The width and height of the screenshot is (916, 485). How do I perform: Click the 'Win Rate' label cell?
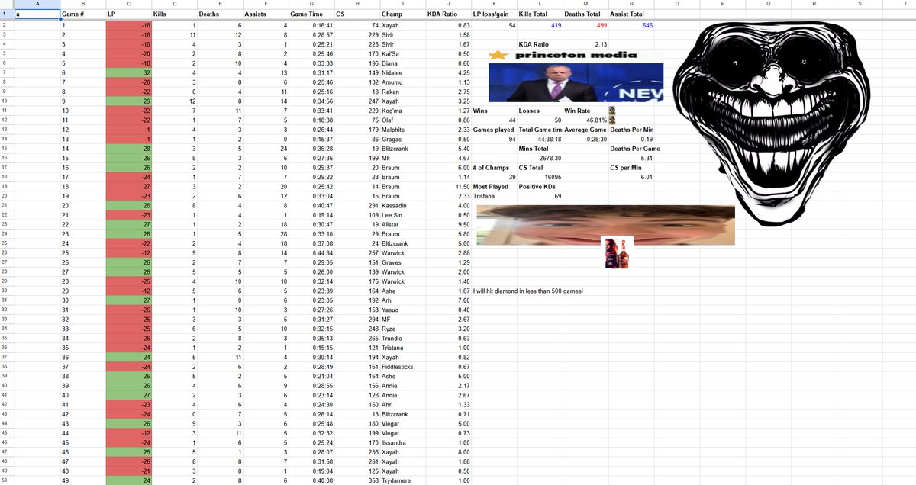tap(585, 111)
